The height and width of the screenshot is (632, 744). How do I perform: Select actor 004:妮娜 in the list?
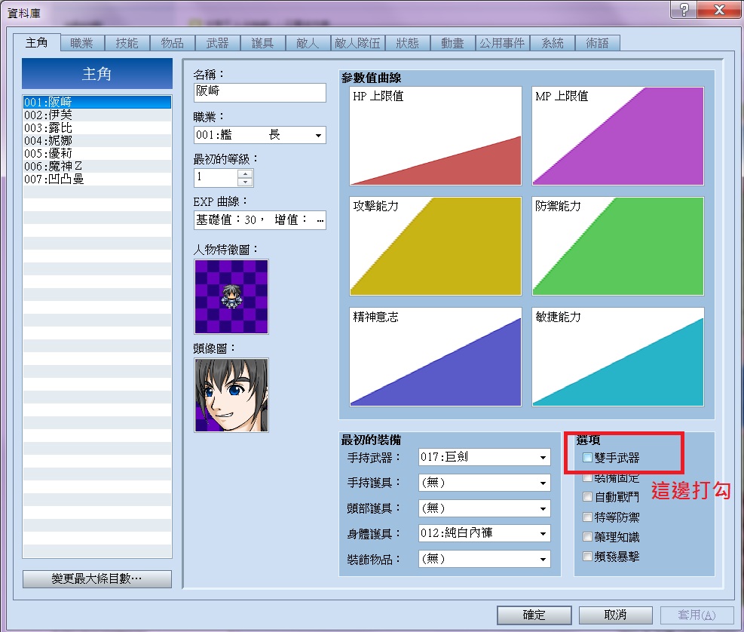pos(96,140)
